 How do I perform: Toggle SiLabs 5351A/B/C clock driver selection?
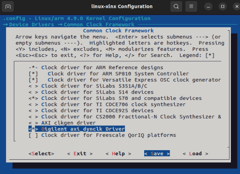tap(33, 86)
